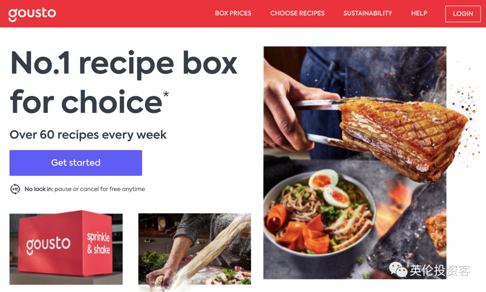Image resolution: width=486 pixels, height=292 pixels.
Task: Click the blue Get started button
Action: pyautogui.click(x=76, y=163)
